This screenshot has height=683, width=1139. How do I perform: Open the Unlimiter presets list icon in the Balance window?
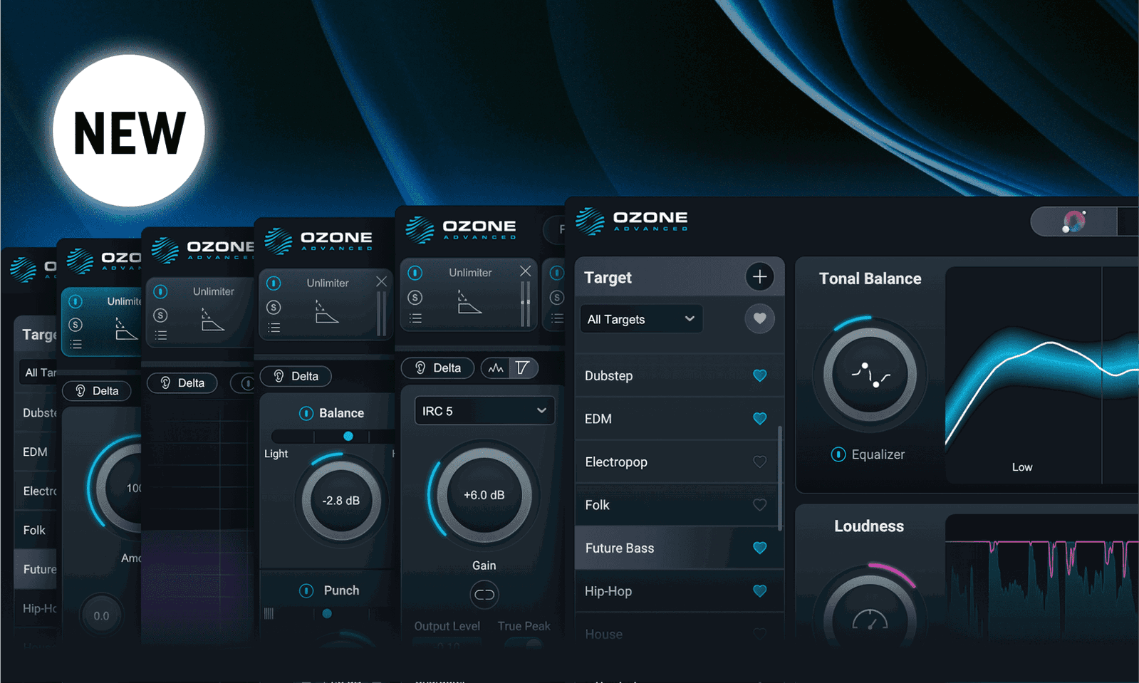point(274,328)
